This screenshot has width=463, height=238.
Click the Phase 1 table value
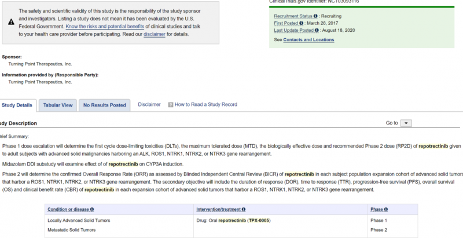pos(379,221)
